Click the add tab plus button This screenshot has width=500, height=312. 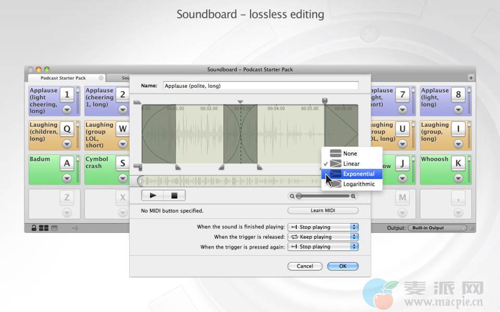pyautogui.click(x=471, y=78)
